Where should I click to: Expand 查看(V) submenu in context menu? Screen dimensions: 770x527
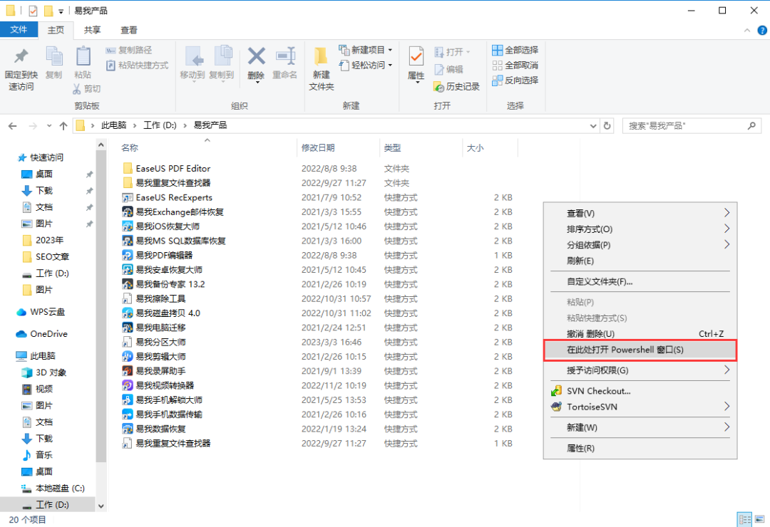tap(727, 213)
